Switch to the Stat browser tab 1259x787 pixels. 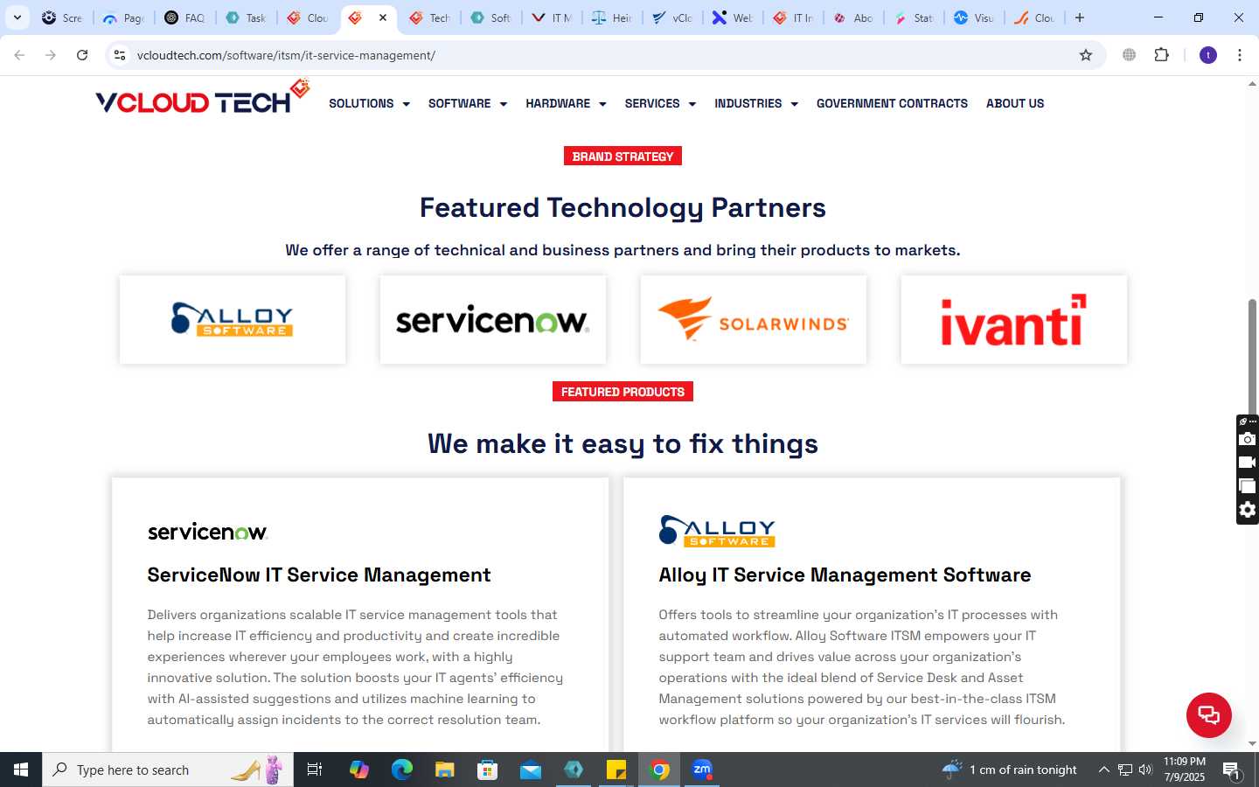coord(913,17)
